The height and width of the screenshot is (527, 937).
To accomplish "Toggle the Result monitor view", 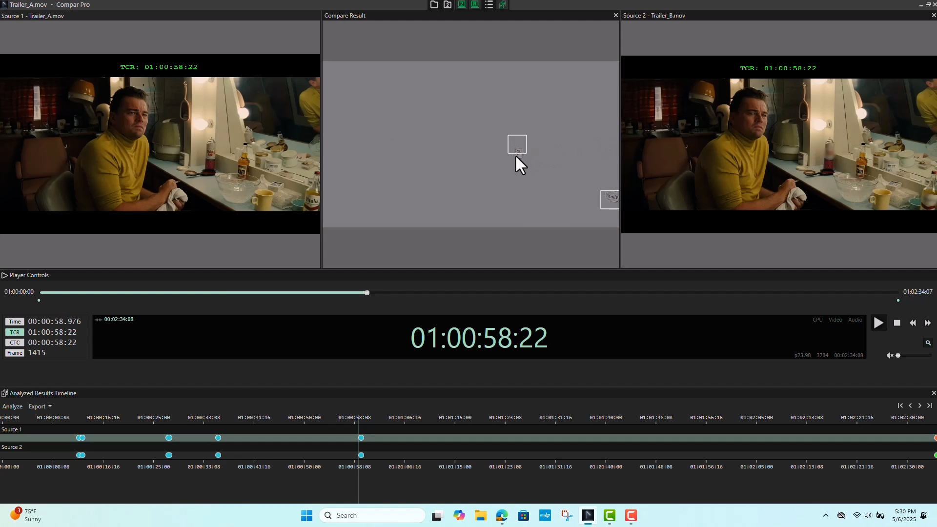I will tap(475, 5).
